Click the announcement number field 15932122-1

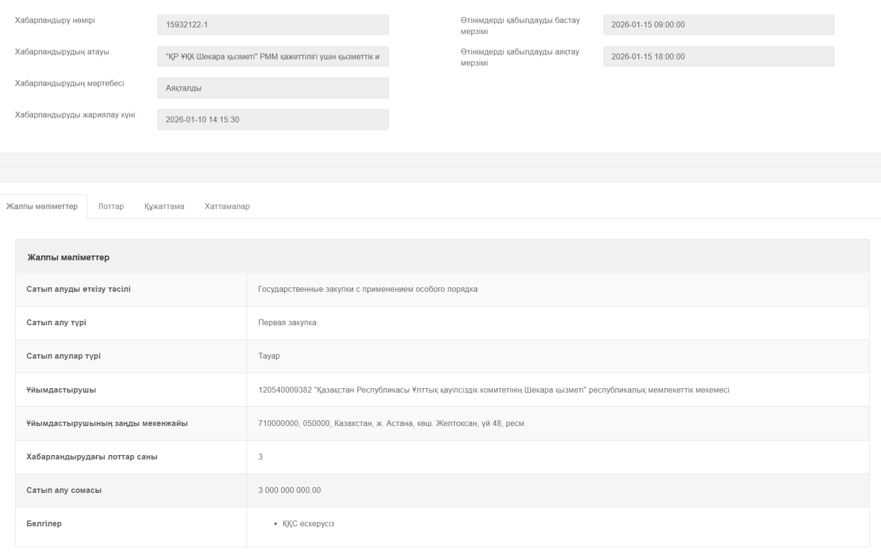pyautogui.click(x=272, y=25)
